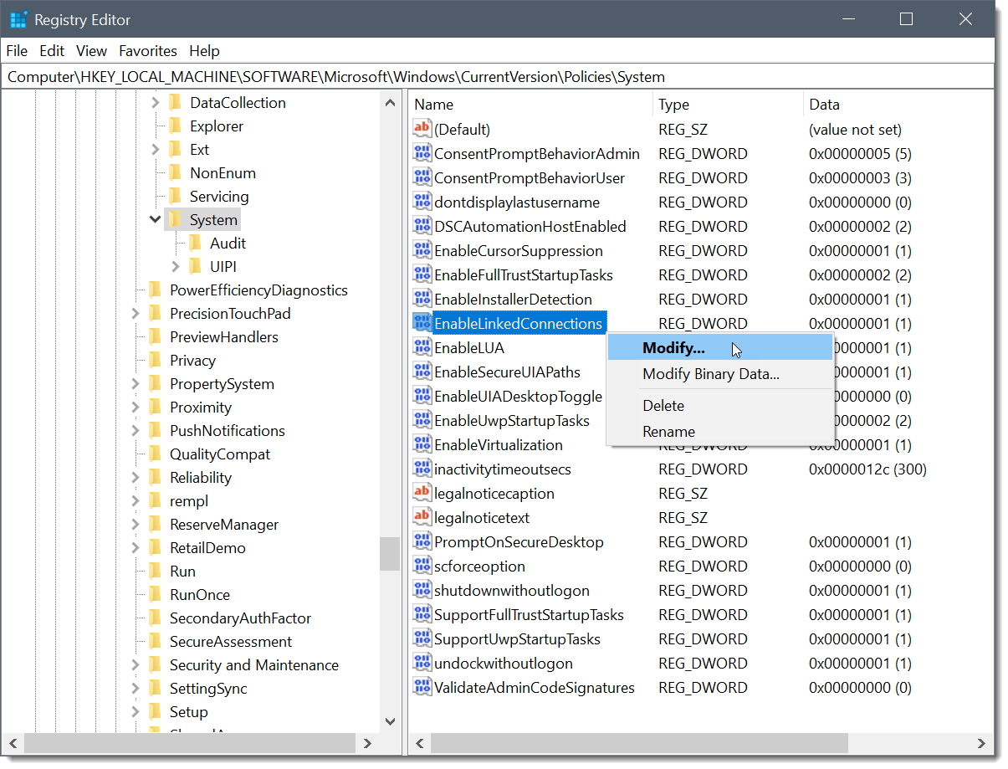Viewport: 1008px width, 769px height.
Task: Collapse the System key
Action: click(x=155, y=219)
